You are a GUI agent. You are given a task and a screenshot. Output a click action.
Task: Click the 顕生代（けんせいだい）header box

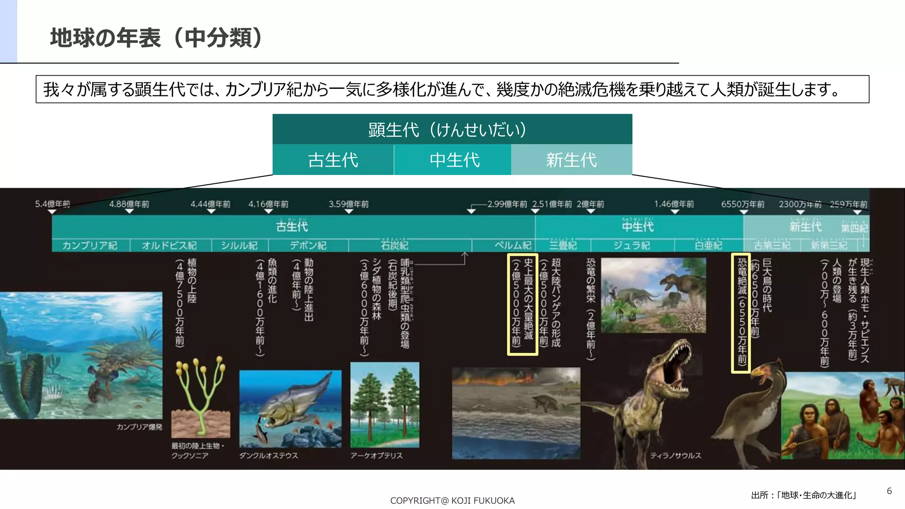452,129
